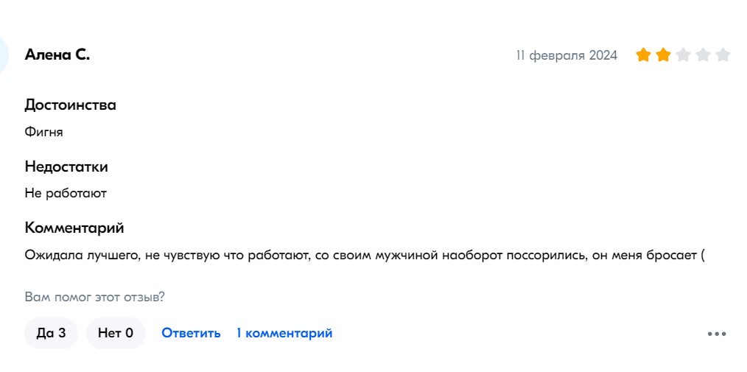Screen dimensions: 747x372
Task: Click the reviewer's avatar circle
Action: point(4,55)
